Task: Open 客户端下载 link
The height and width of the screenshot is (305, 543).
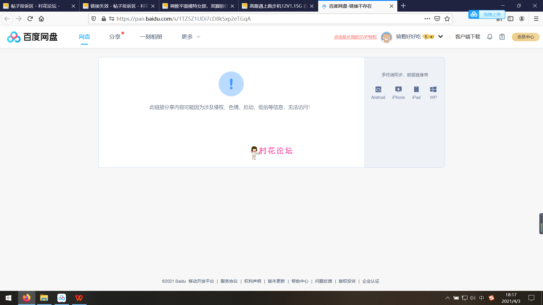Action: coord(467,37)
